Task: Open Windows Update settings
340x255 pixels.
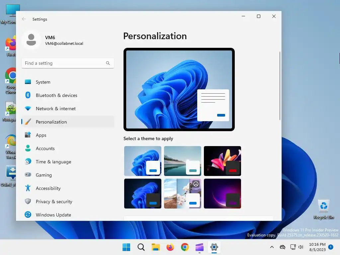Action: [68, 215]
